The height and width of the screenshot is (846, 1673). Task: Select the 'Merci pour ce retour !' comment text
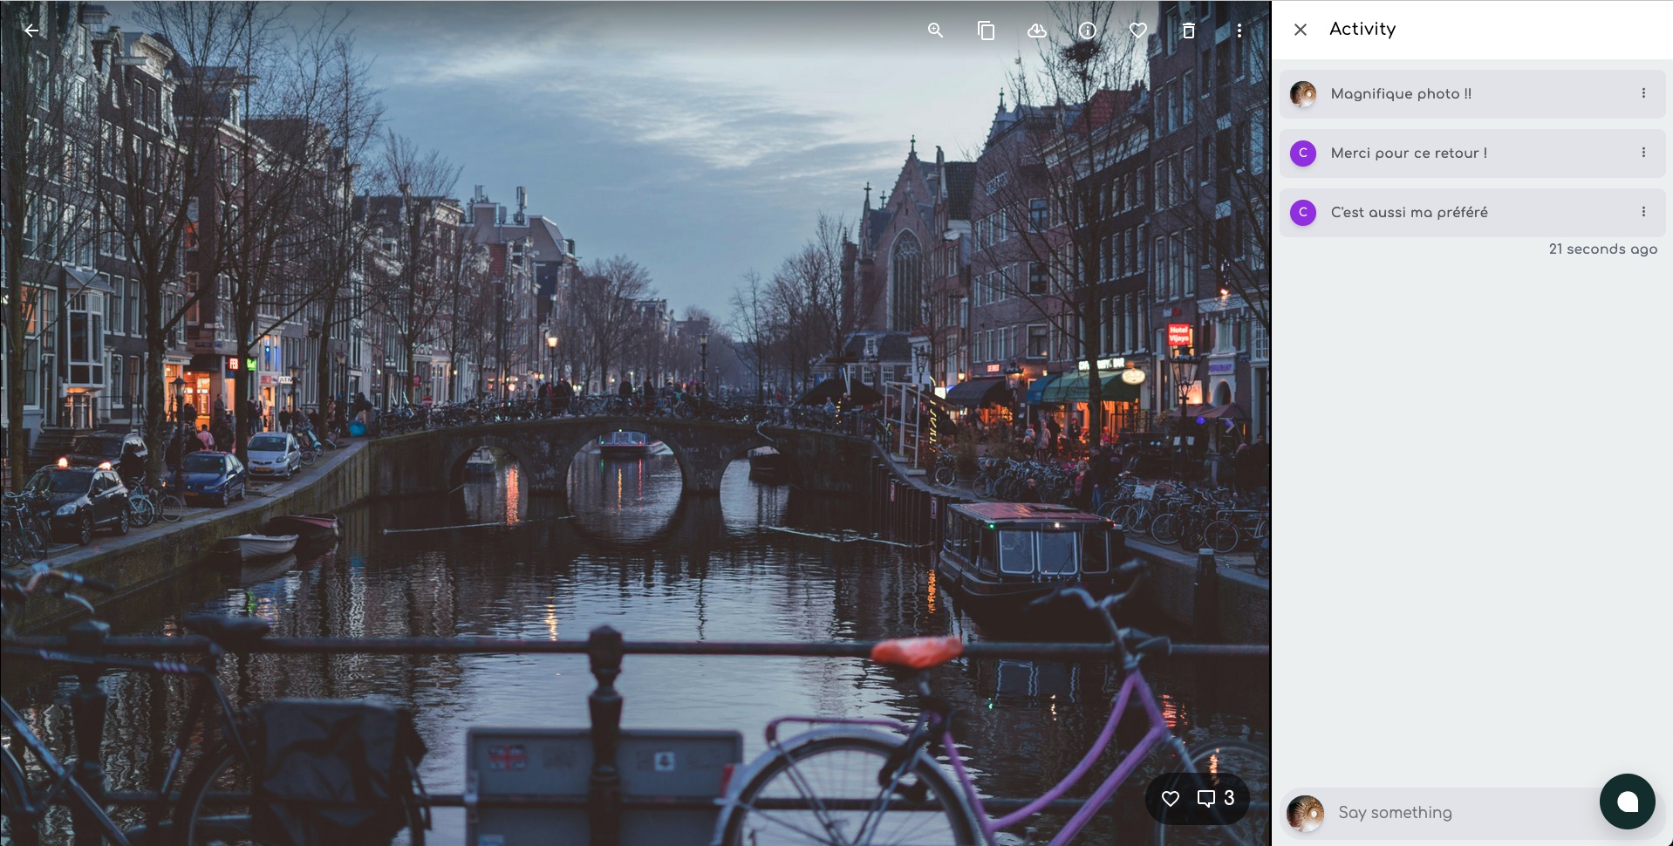pos(1409,154)
